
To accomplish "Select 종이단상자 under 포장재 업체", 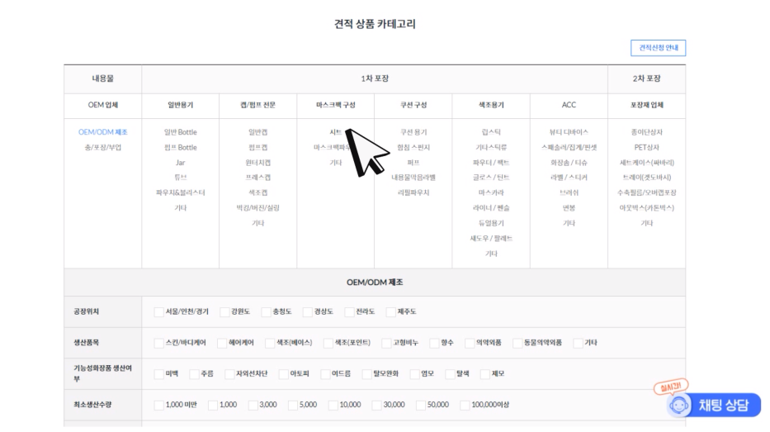I will [x=646, y=132].
